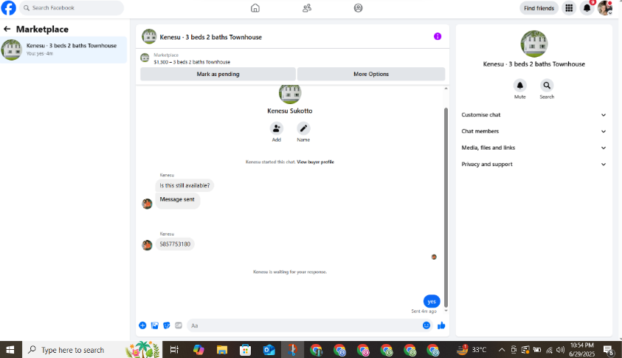Expand Customise chat section
The image size is (622, 358).
tap(534, 114)
